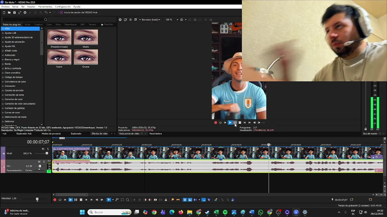Create a new project from top toolbar

tap(4, 12)
